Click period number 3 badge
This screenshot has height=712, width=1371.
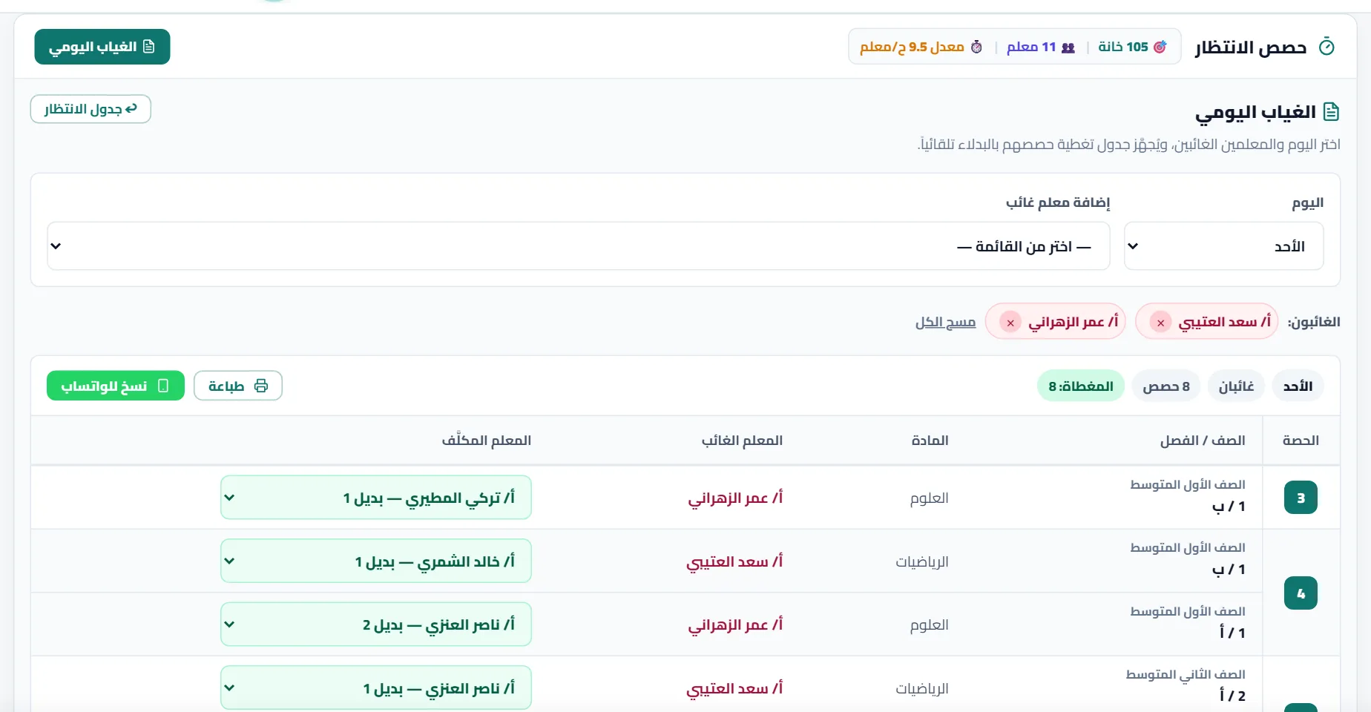pos(1301,498)
